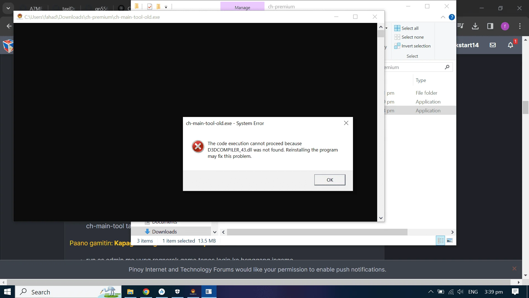Click the New Folder icon in Explorer toolbar

[158, 6]
